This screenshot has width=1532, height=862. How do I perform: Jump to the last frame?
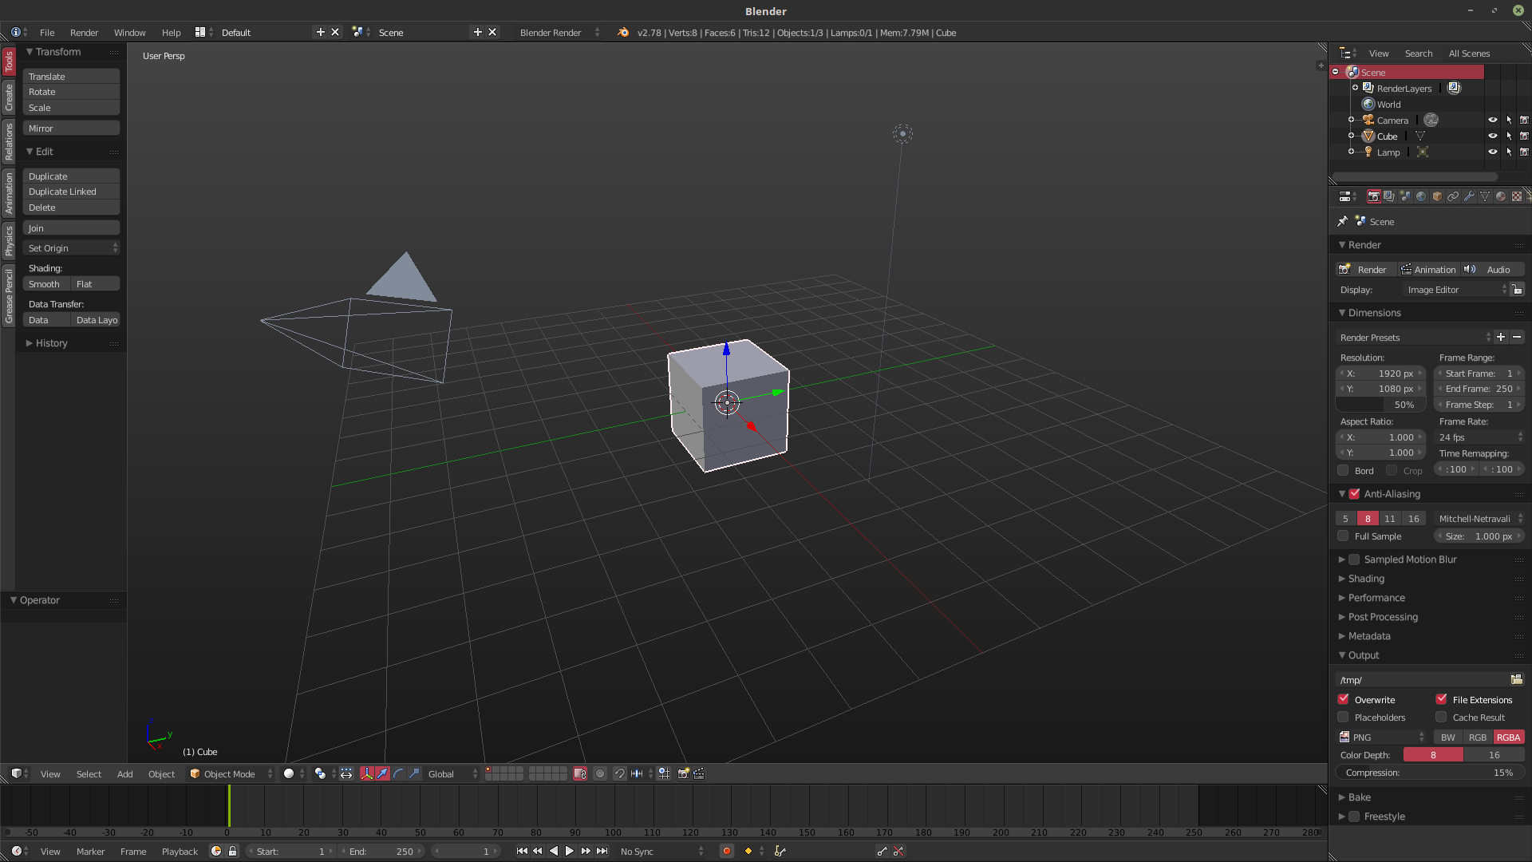click(x=602, y=851)
